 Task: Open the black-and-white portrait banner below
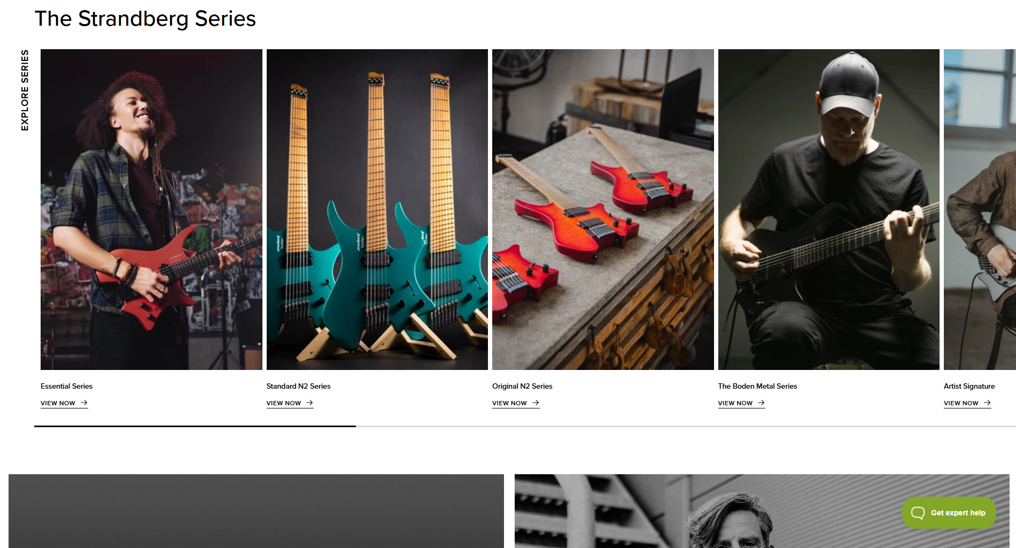tap(762, 511)
